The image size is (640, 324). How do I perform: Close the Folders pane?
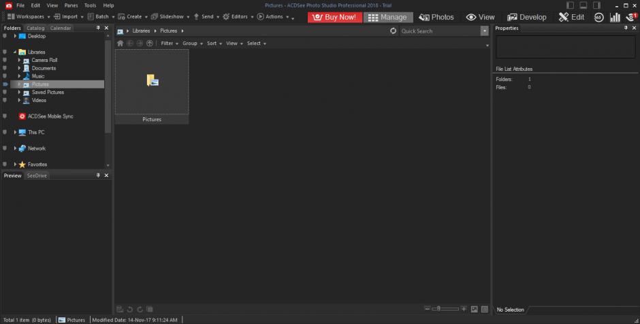point(106,28)
